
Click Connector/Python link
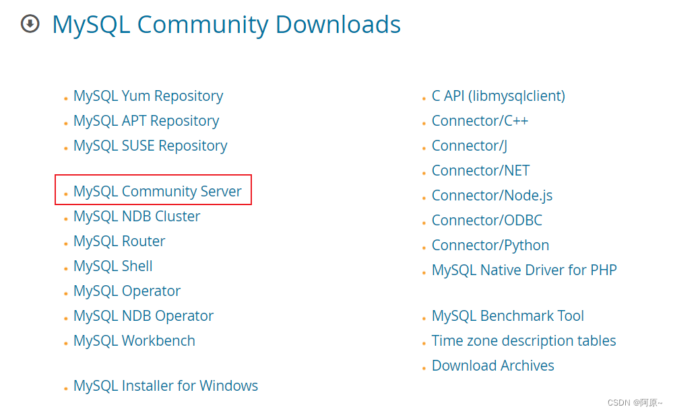click(490, 245)
